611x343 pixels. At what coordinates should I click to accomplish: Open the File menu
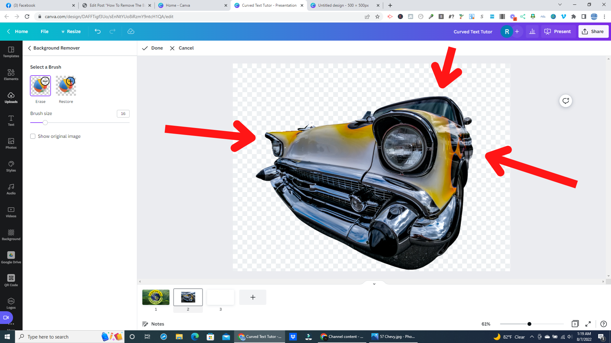45,31
